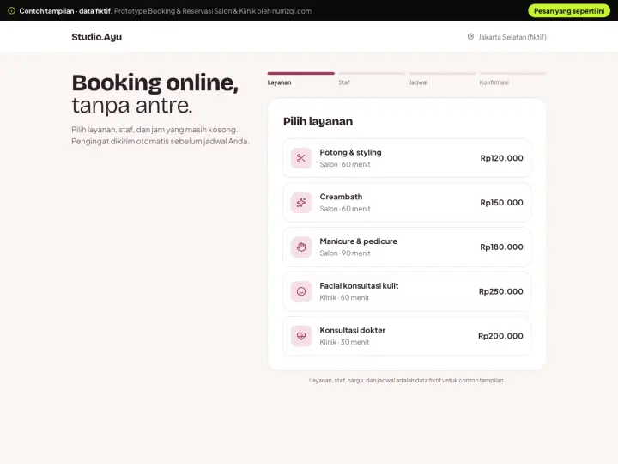The image size is (618, 464).
Task: Click "Pesan yang seperti ini" button
Action: (x=569, y=10)
